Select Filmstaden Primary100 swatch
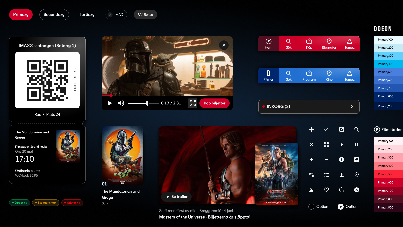This screenshot has width=403, height=227. [x=388, y=141]
